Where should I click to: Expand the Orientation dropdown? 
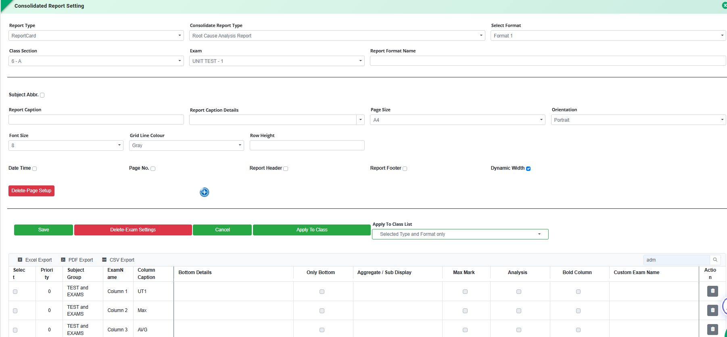638,120
